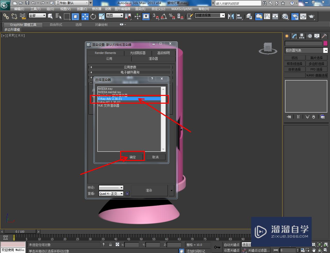The height and width of the screenshot is (253, 330).
Task: Open the 全部 selection filter dropdown
Action: [x=37, y=15]
